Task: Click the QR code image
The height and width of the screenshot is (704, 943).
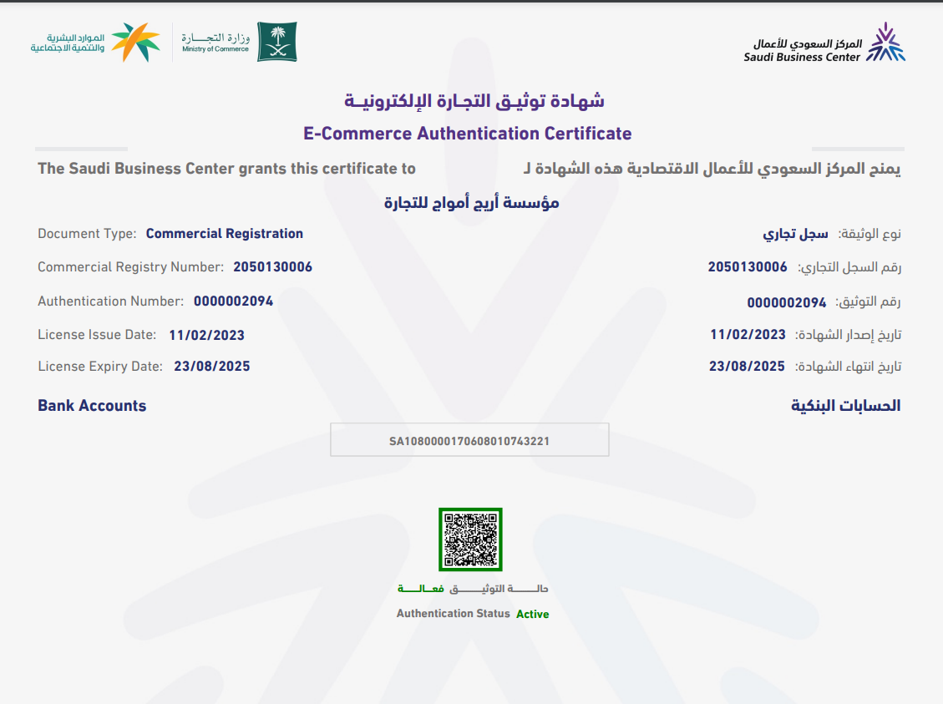Action: click(470, 539)
